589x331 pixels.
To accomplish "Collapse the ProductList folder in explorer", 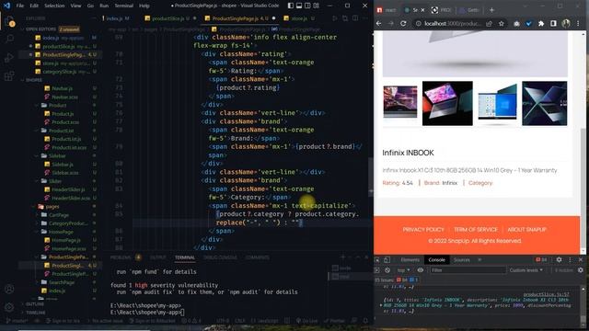I will [61, 131].
